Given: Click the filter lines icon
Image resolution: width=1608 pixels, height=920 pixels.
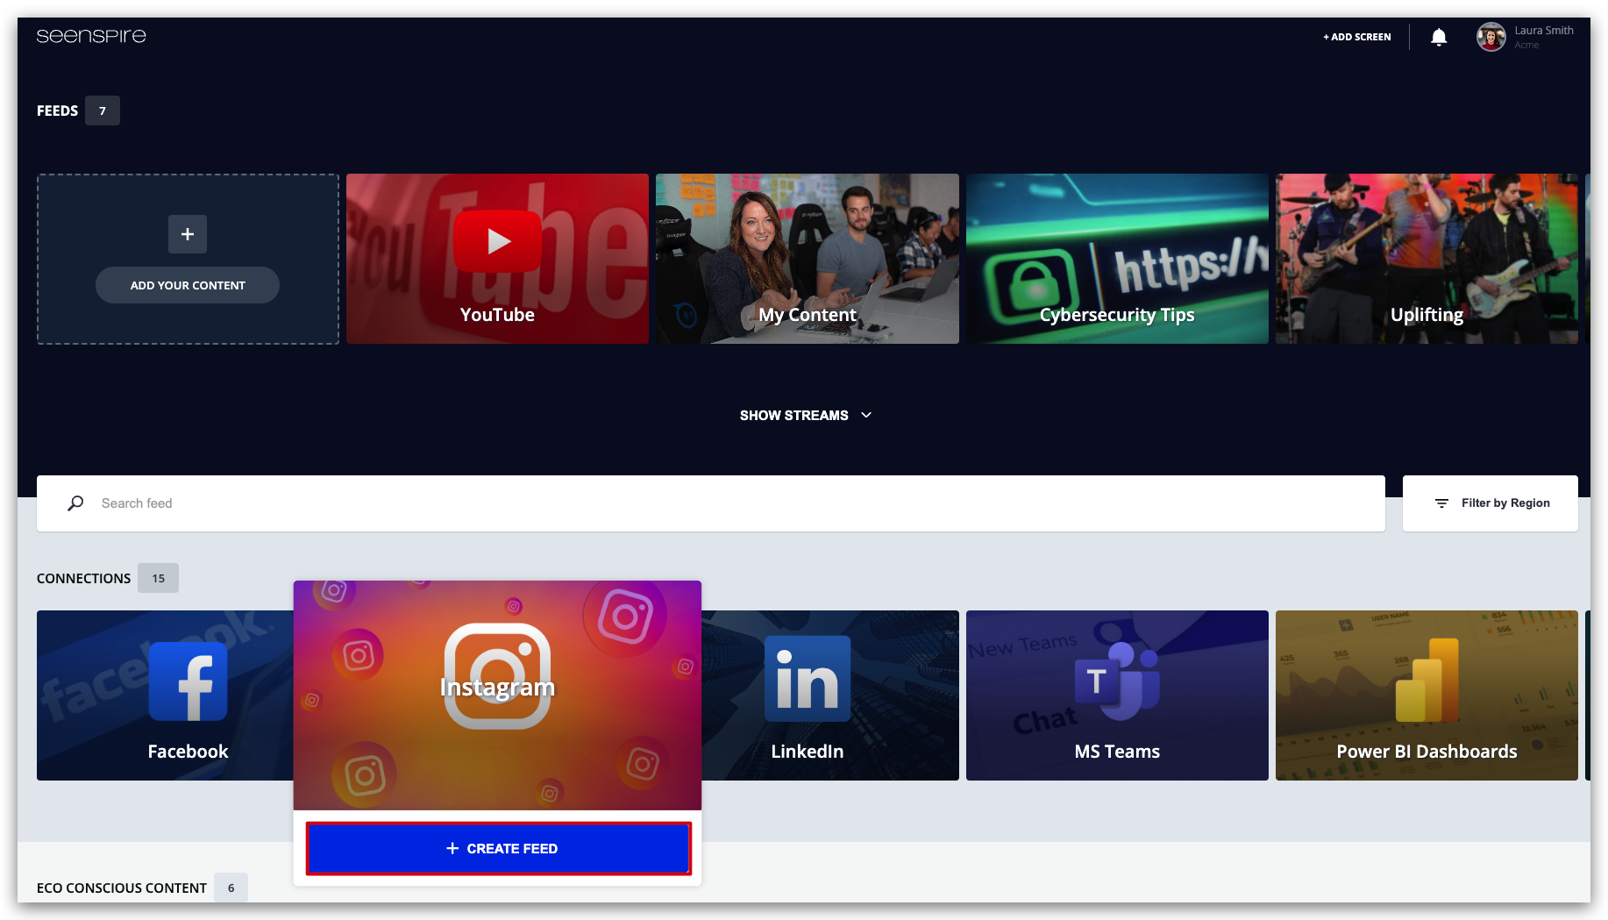Looking at the screenshot, I should [x=1441, y=503].
